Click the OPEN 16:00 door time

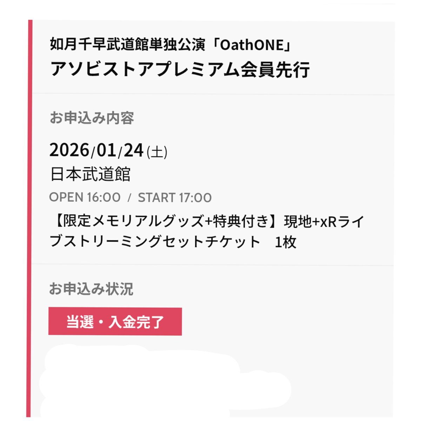tap(85, 197)
